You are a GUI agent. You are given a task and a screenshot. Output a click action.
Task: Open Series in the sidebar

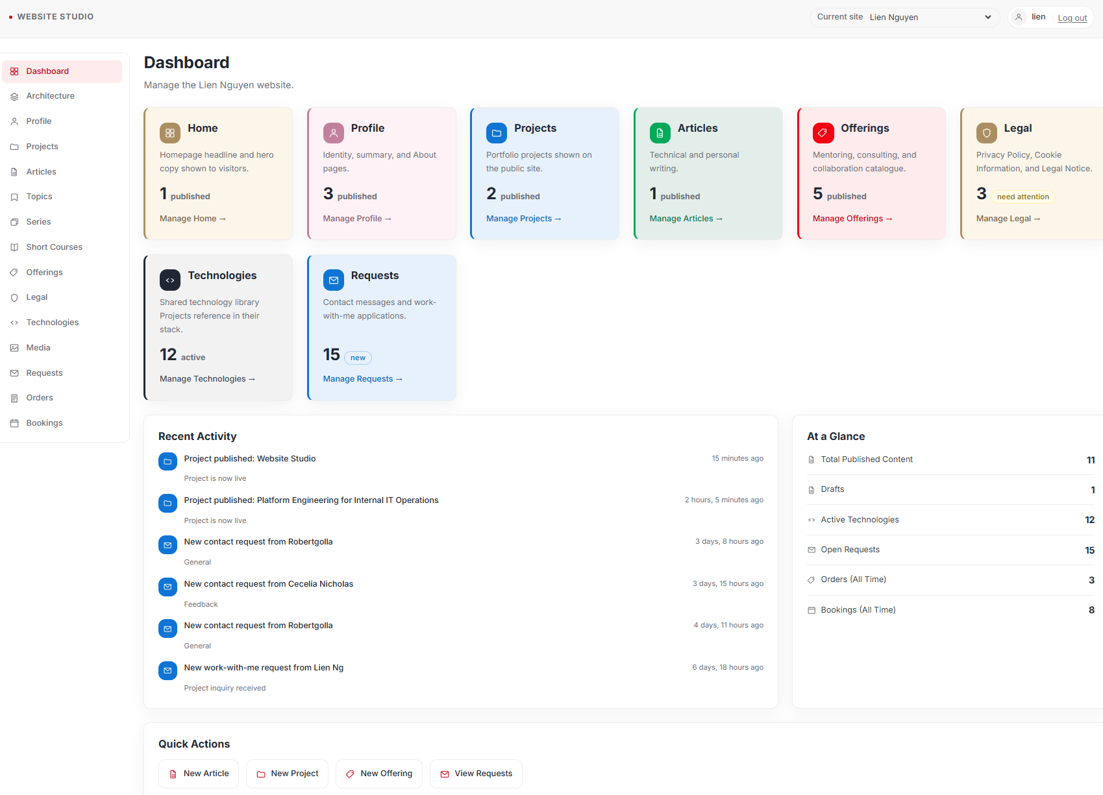[62, 222]
